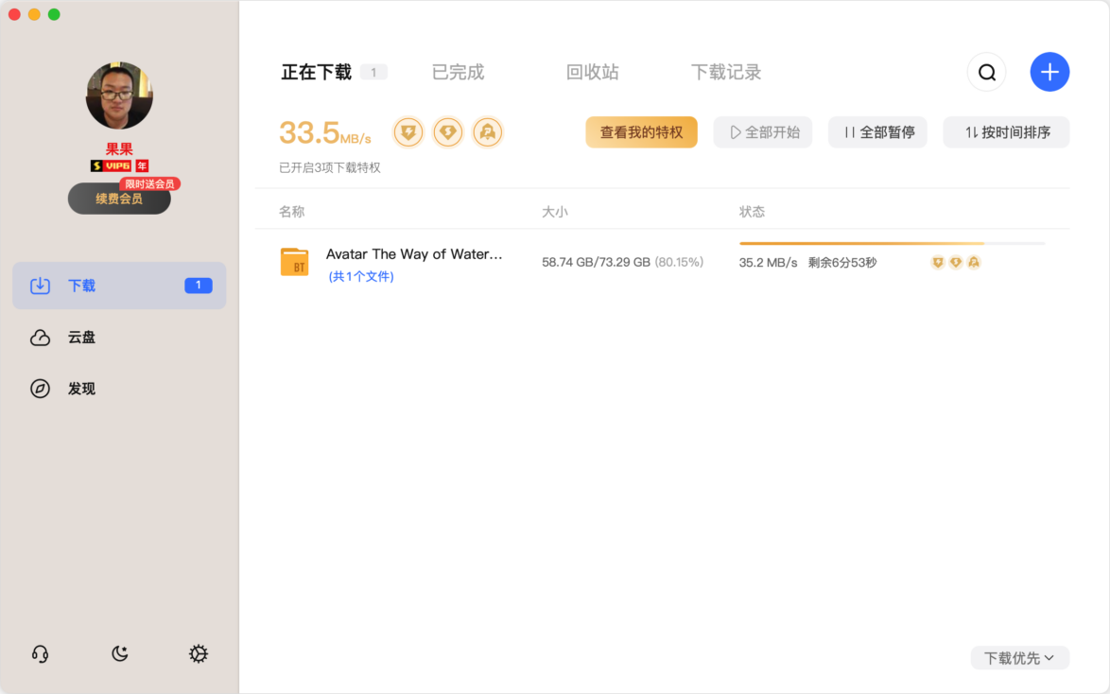Click 大小 column header
1110x694 pixels.
click(x=555, y=212)
